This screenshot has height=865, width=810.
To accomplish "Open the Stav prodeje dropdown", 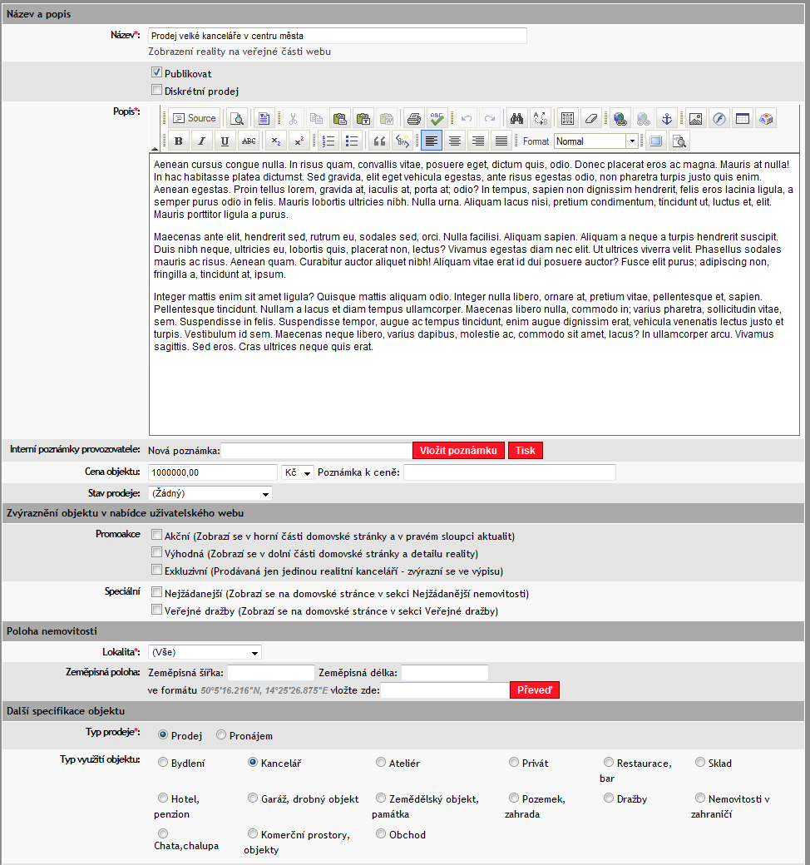I will tap(210, 493).
